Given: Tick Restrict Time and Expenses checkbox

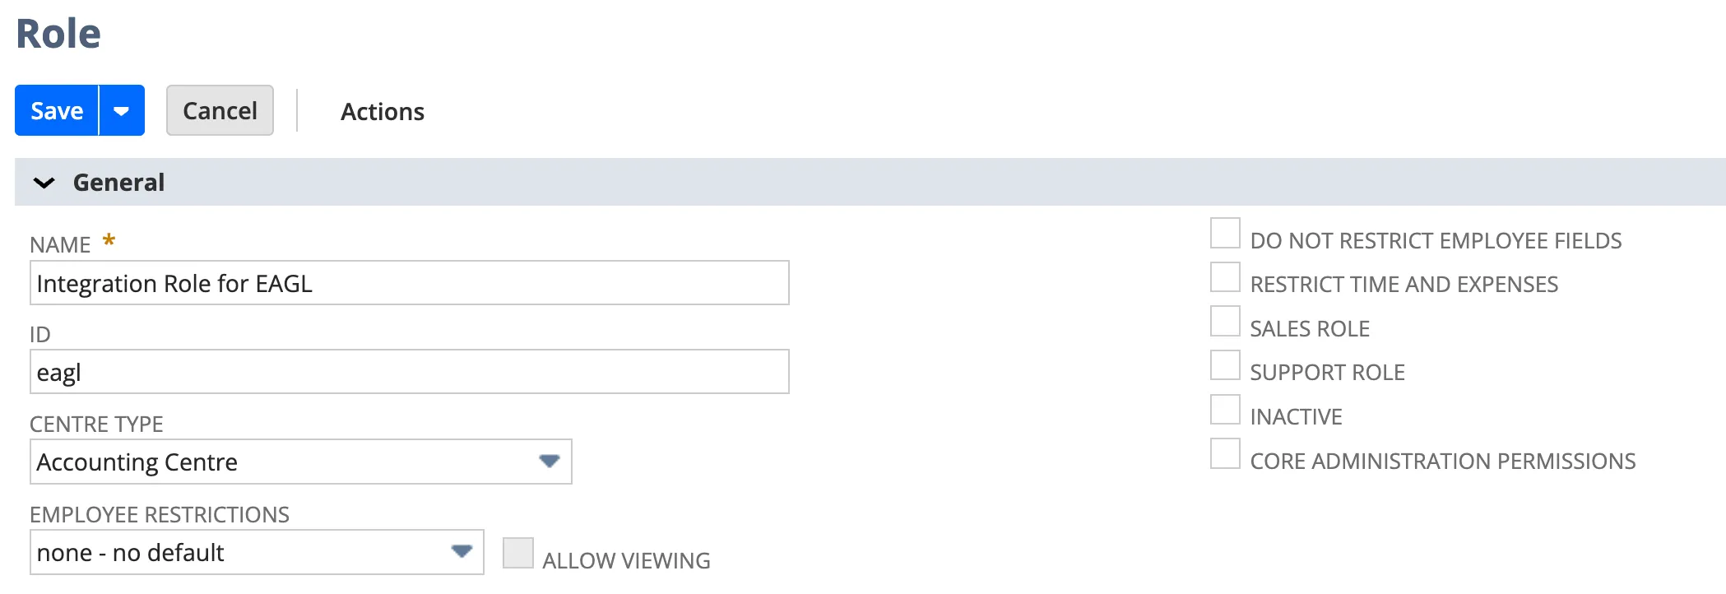Looking at the screenshot, I should 1225,277.
